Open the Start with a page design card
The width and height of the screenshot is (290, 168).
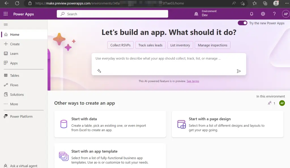pos(227,124)
